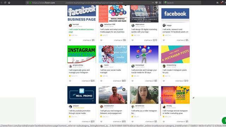Open the page actions three-dot menu
226x127 pixels.
click(153, 2)
